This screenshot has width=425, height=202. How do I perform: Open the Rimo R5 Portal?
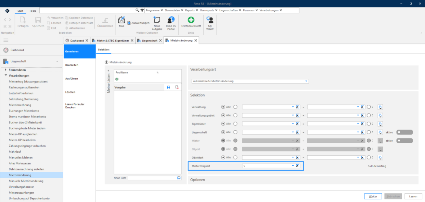click(171, 23)
